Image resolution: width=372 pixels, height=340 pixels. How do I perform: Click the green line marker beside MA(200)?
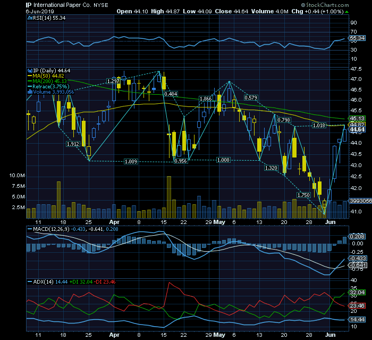(30, 81)
